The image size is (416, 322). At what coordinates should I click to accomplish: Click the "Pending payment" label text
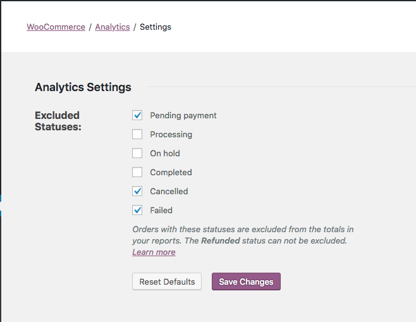(183, 116)
